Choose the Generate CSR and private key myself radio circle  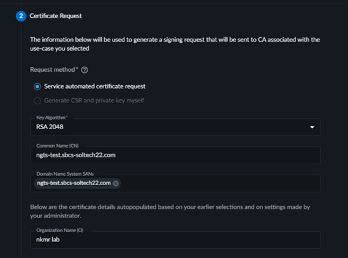pos(37,101)
